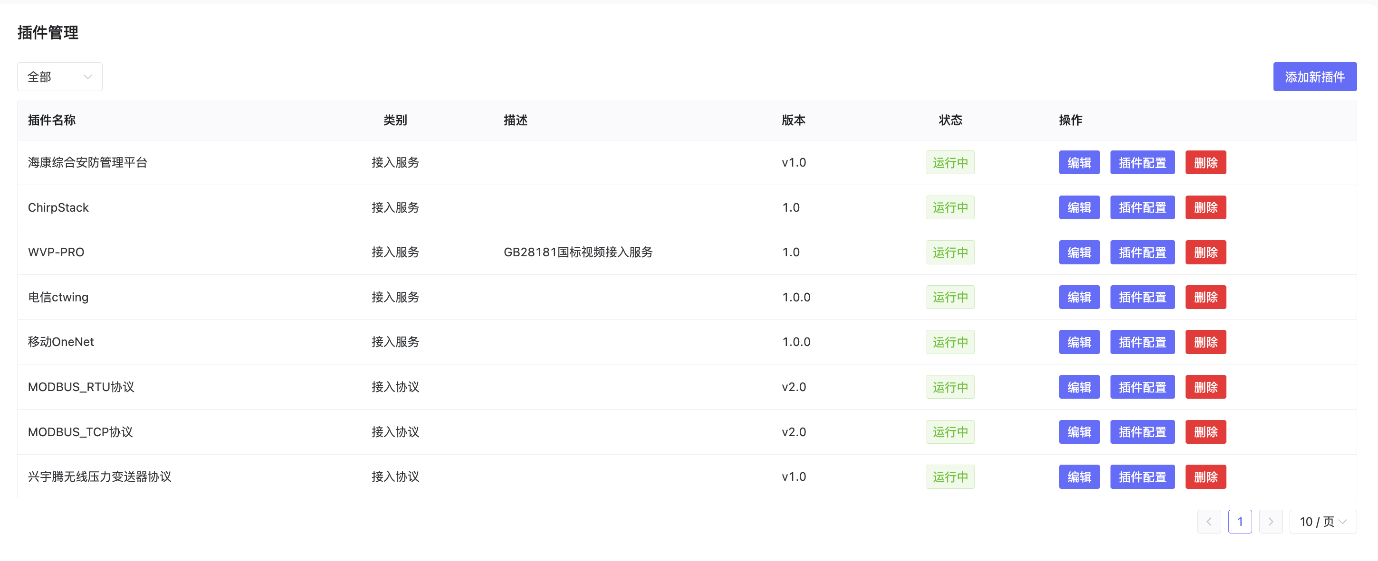The image size is (1378, 561).
Task: Delete the WVP-PRO plugin
Action: [x=1205, y=252]
